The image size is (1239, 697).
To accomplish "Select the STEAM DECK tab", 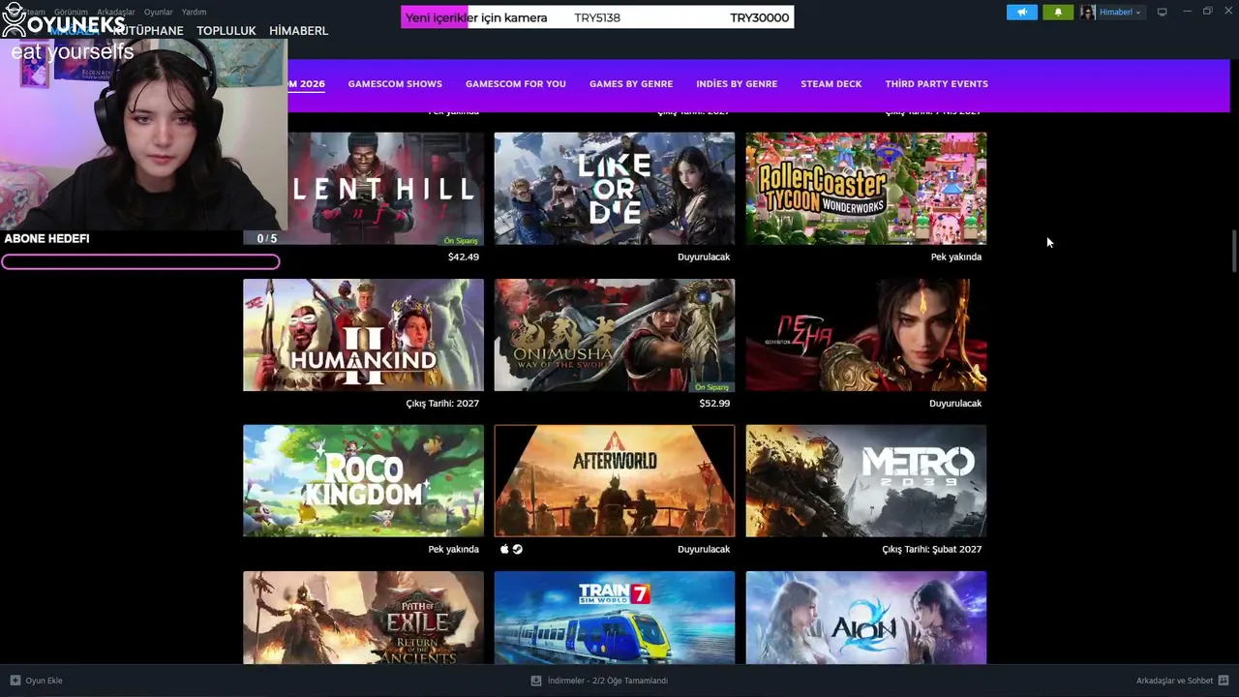I will [x=831, y=84].
